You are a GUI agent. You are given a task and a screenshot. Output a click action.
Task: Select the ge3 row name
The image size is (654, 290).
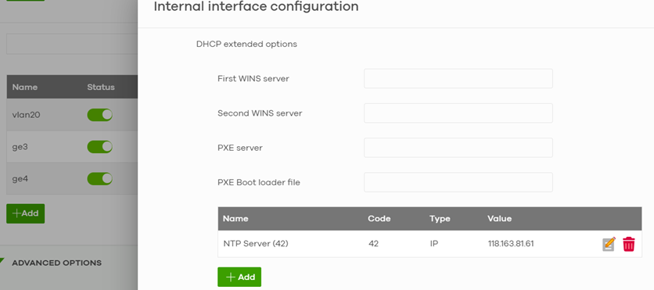coord(20,147)
